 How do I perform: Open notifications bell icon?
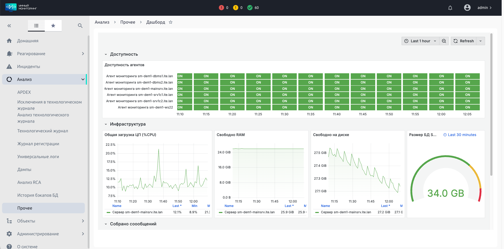[x=450, y=8]
